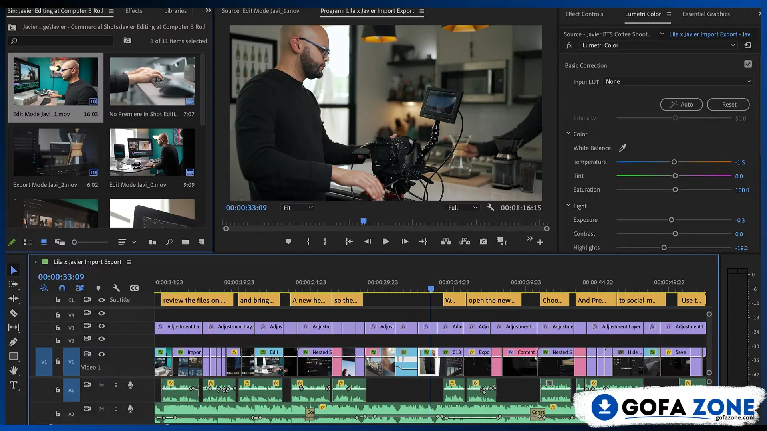The height and width of the screenshot is (431, 767).
Task: Open Program monitor settings wrench
Action: point(490,208)
